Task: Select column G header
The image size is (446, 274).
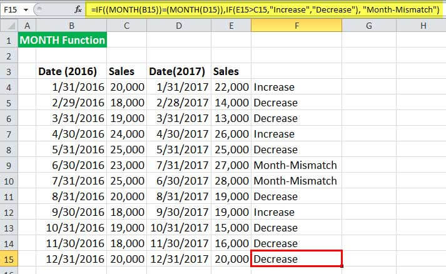Action: pyautogui.click(x=369, y=26)
